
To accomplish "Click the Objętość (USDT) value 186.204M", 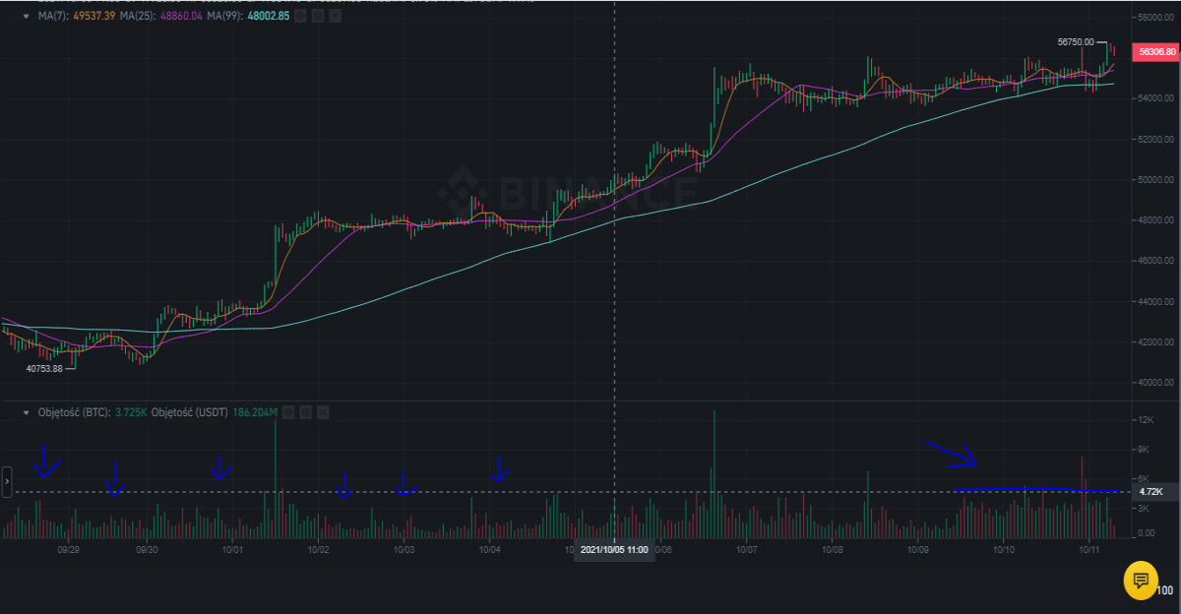I will click(x=255, y=412).
